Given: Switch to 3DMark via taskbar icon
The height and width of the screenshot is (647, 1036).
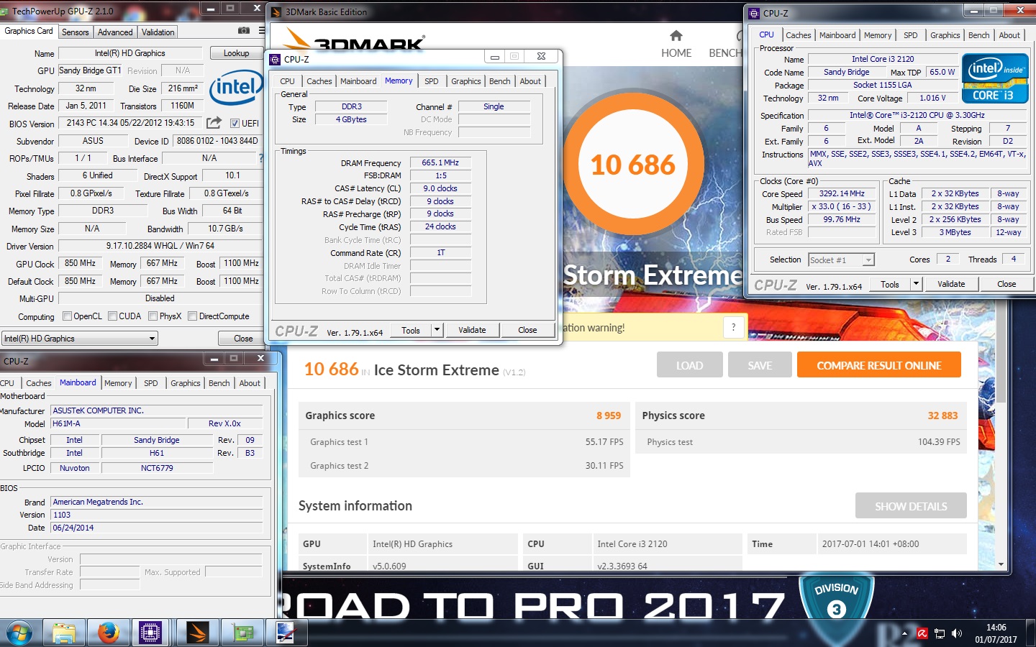Looking at the screenshot, I should [197, 633].
